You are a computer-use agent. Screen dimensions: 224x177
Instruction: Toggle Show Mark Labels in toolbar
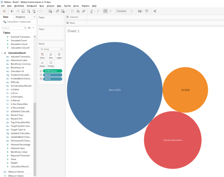pyautogui.click(x=105, y=11)
